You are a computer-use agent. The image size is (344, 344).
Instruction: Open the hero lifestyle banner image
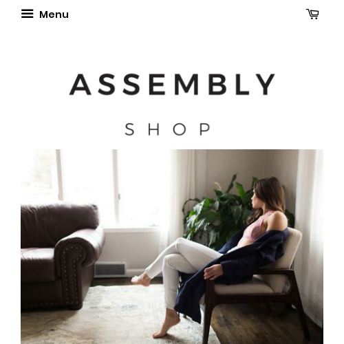[x=172, y=246]
